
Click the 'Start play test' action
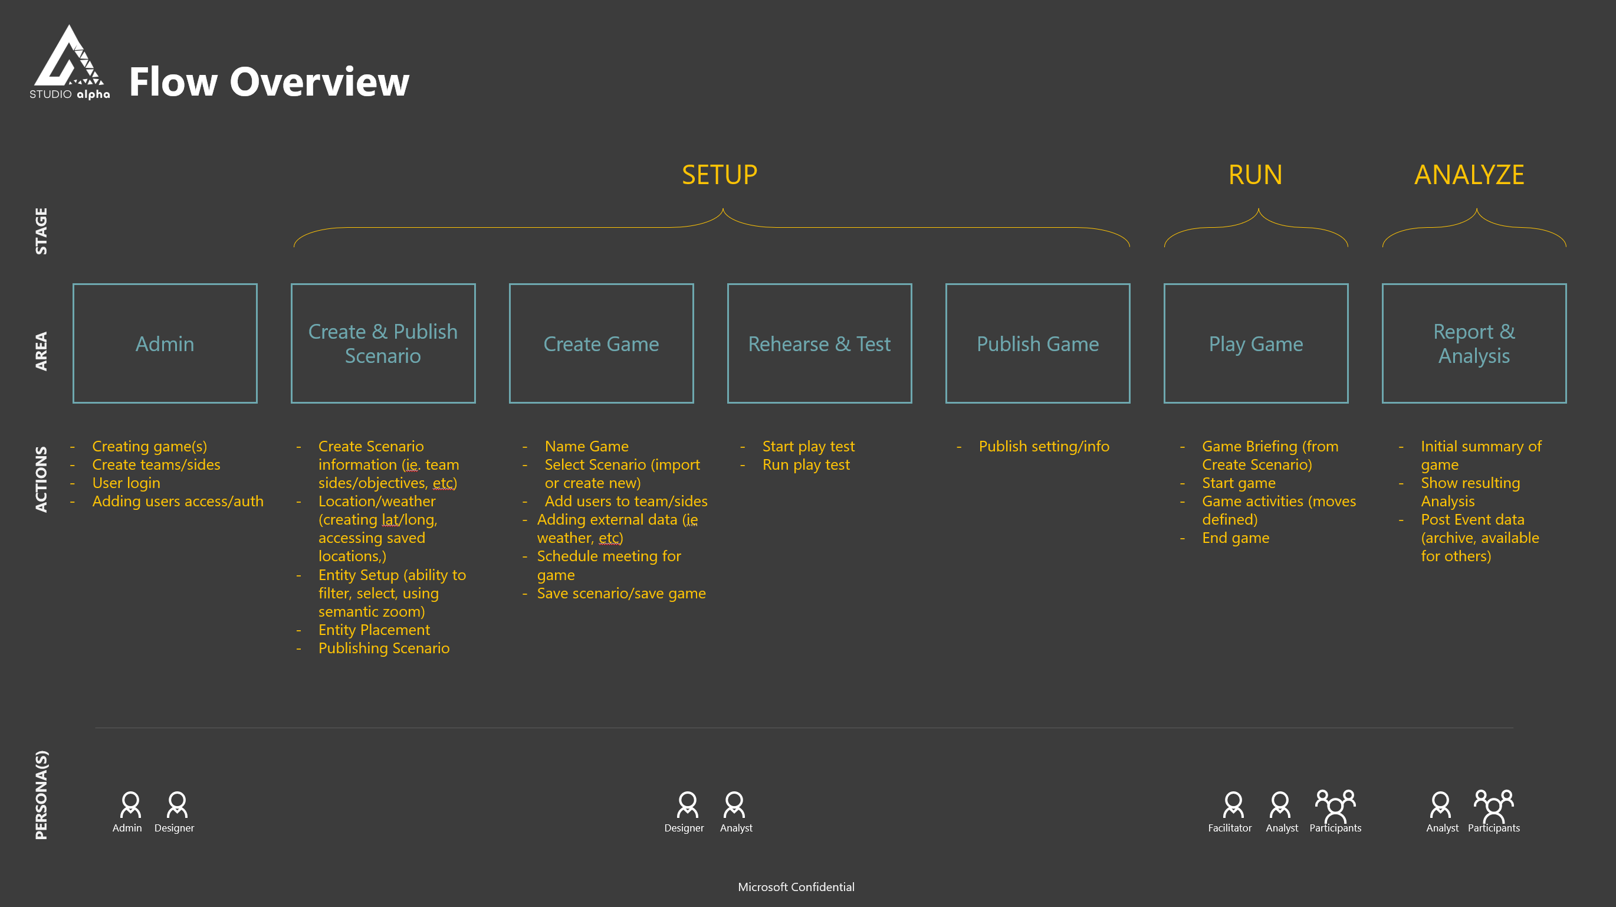pyautogui.click(x=809, y=446)
